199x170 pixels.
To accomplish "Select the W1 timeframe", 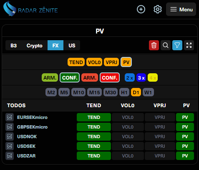I will pos(148,92).
